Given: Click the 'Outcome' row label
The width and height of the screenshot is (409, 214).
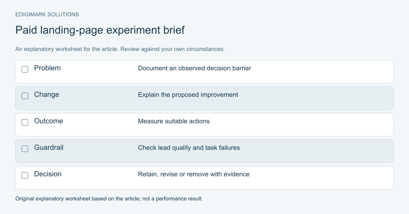Looking at the screenshot, I should click(x=49, y=121).
